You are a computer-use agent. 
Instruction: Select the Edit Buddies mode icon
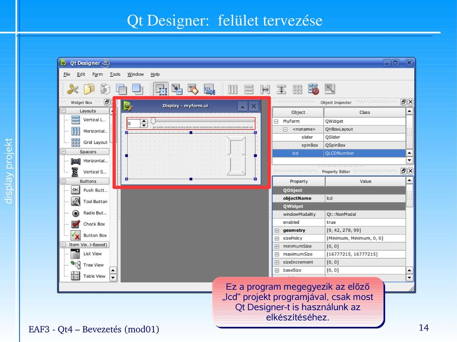click(x=193, y=89)
